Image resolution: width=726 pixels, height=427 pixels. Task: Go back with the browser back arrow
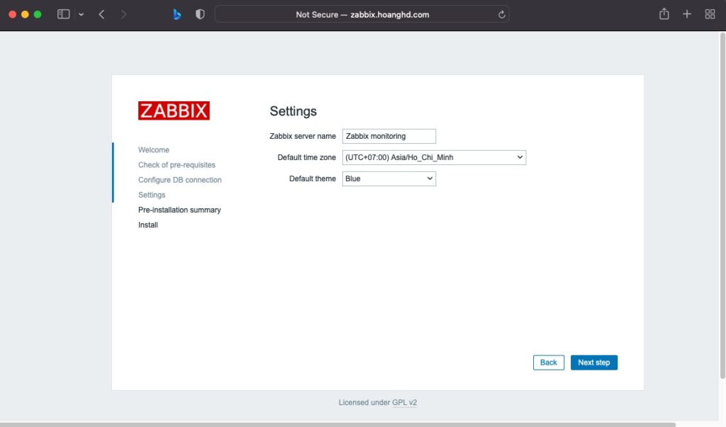tap(101, 14)
